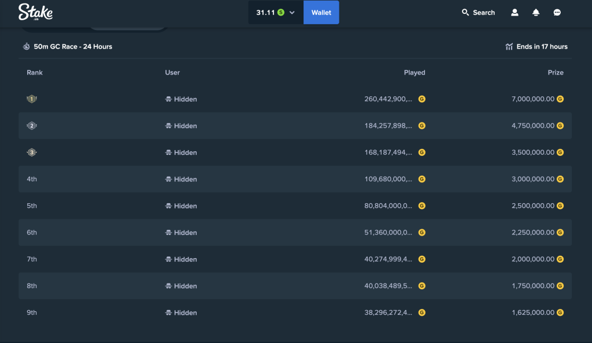Click the Hidden user in rank 3 row
592x343 pixels.
click(181, 152)
